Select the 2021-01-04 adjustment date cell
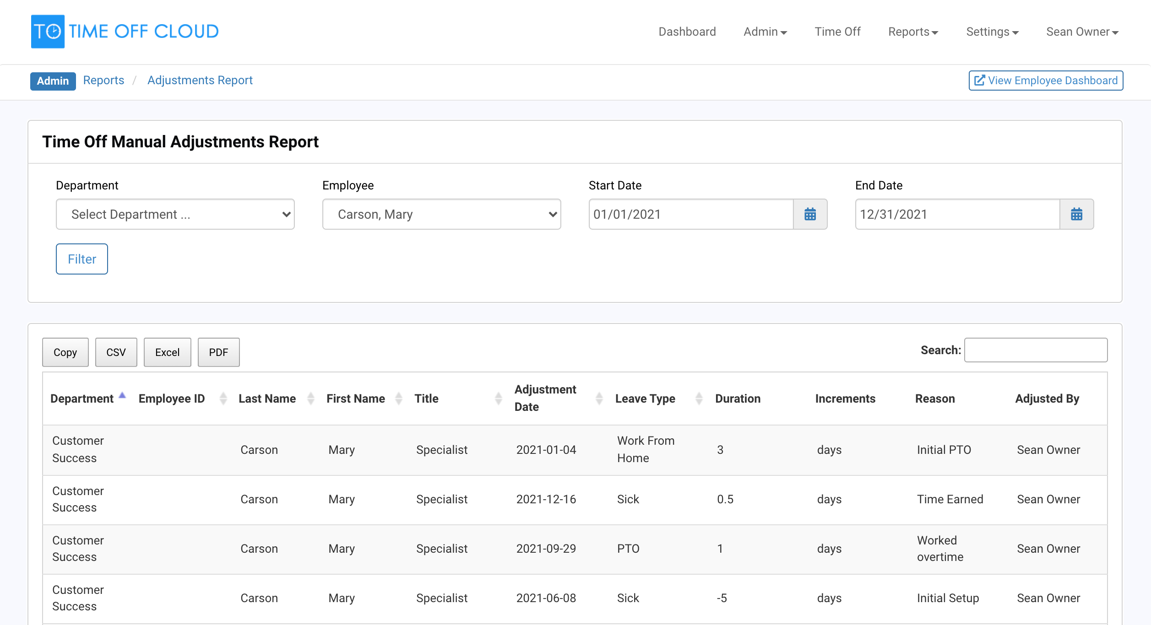The height and width of the screenshot is (625, 1151). pos(546,450)
